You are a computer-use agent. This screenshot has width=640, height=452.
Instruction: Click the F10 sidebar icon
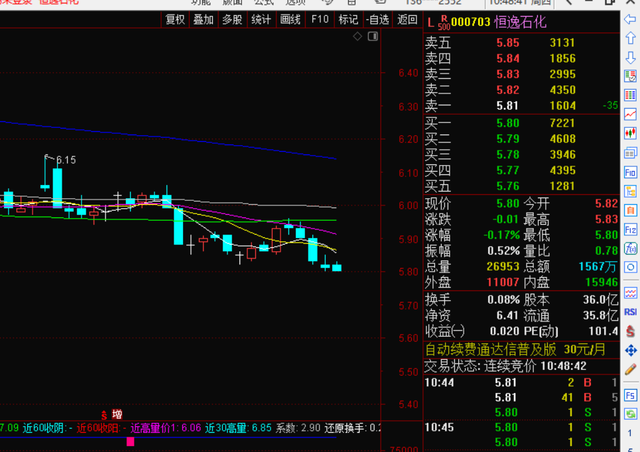point(630,172)
